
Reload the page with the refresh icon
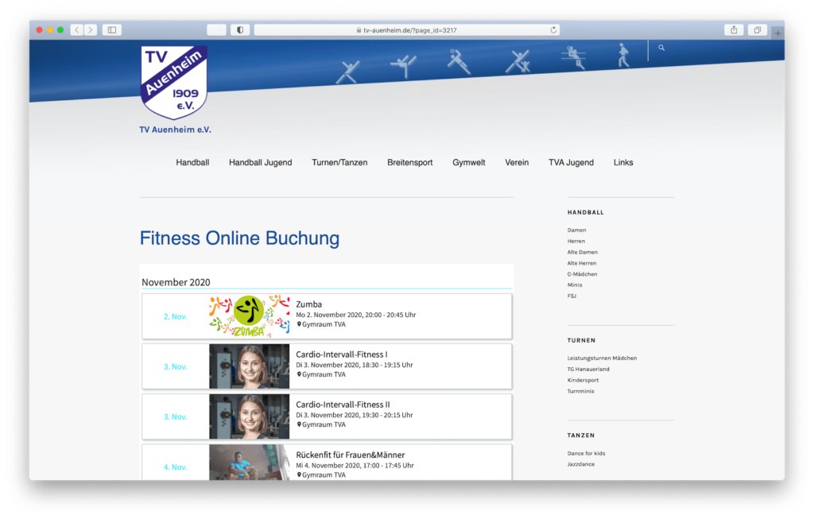[553, 30]
